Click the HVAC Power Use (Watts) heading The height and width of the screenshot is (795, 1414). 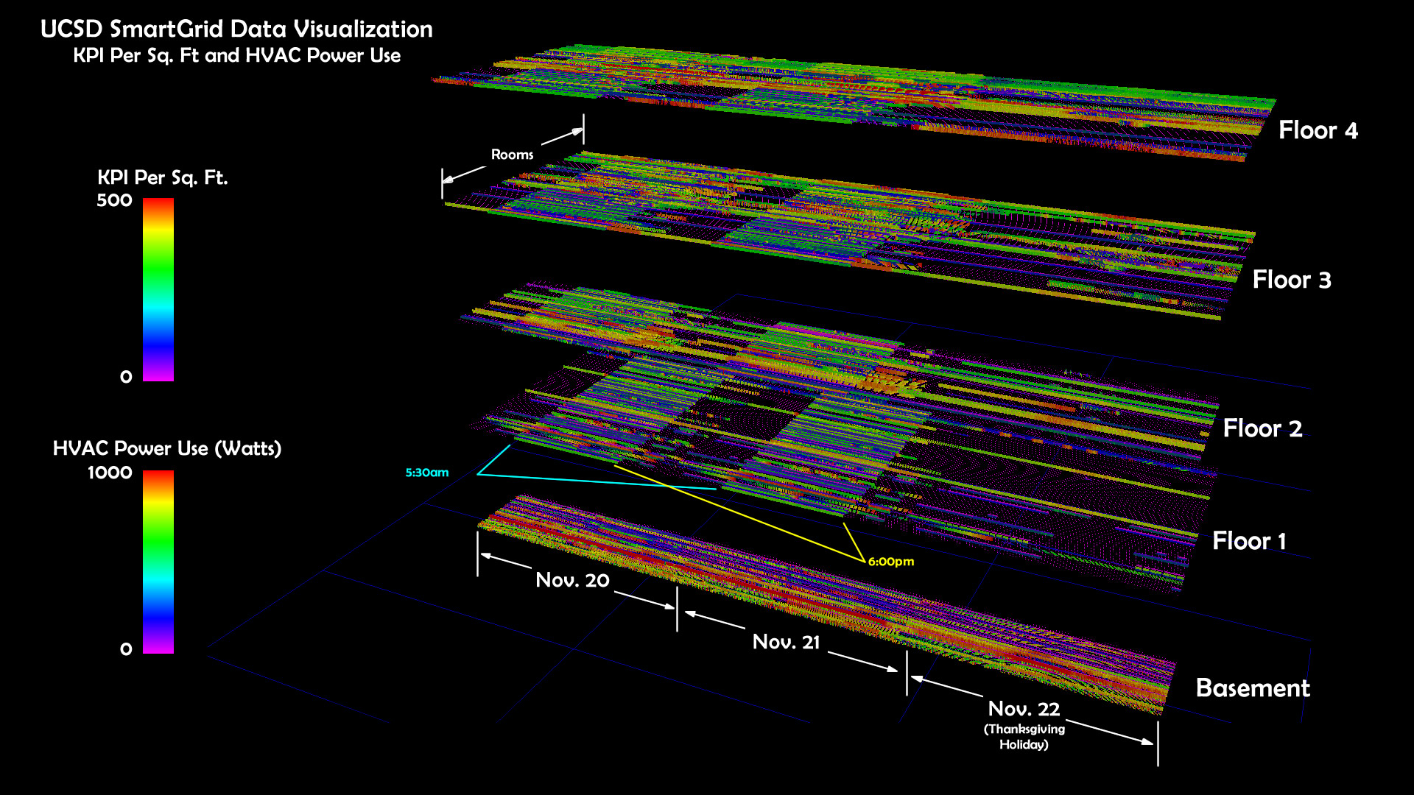[167, 448]
